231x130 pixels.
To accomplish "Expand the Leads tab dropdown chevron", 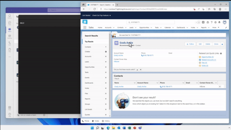I will pyautogui.click(x=136, y=28).
